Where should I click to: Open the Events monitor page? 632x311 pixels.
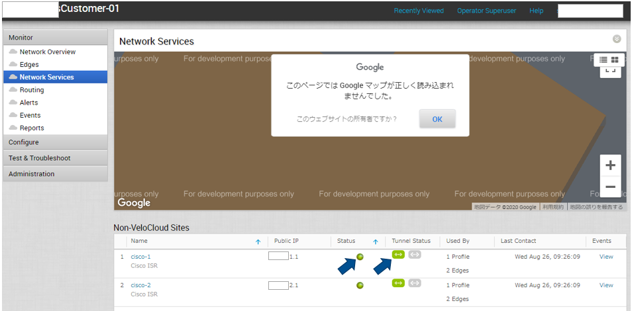pyautogui.click(x=30, y=115)
